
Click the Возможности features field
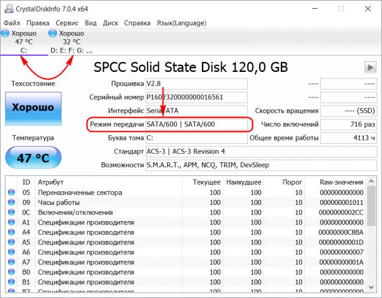[261, 165]
